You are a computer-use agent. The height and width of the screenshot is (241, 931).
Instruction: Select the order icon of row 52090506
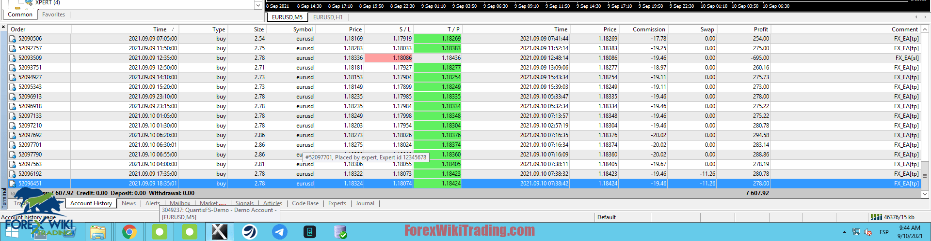click(13, 39)
